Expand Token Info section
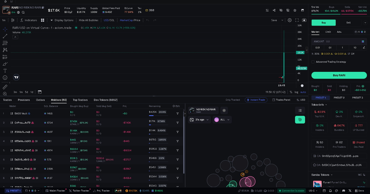The image size is (370, 194). tap(319, 105)
